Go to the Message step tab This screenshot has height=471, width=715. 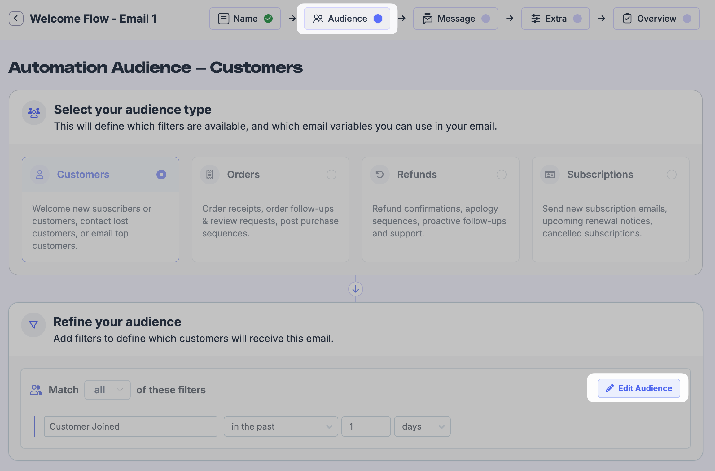pos(456,19)
